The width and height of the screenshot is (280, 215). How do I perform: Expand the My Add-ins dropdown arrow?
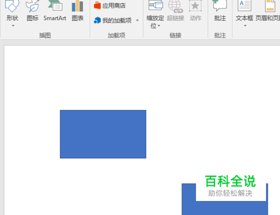point(137,20)
